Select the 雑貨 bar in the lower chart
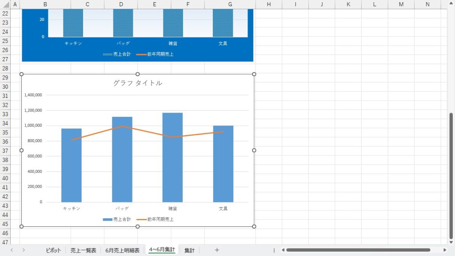Screen dimensions: 455x256 click(172, 157)
